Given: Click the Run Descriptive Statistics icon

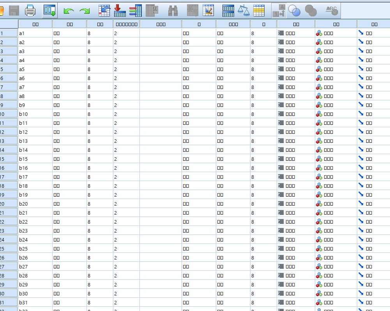Looking at the screenshot, I should [152, 11].
